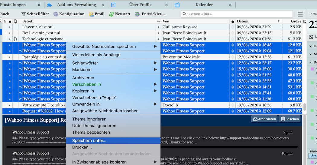Open the Kopieren in submenu
Image resolution: width=317 pixels, height=165 pixels.
tap(113, 91)
